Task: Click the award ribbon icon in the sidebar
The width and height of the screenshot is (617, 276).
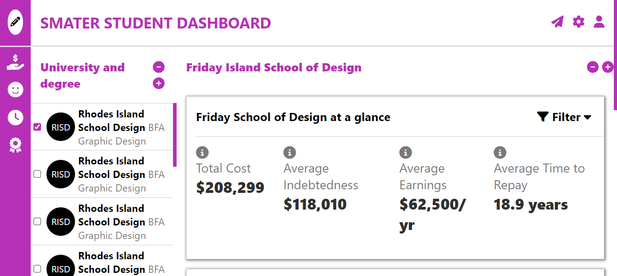Action: tap(15, 145)
